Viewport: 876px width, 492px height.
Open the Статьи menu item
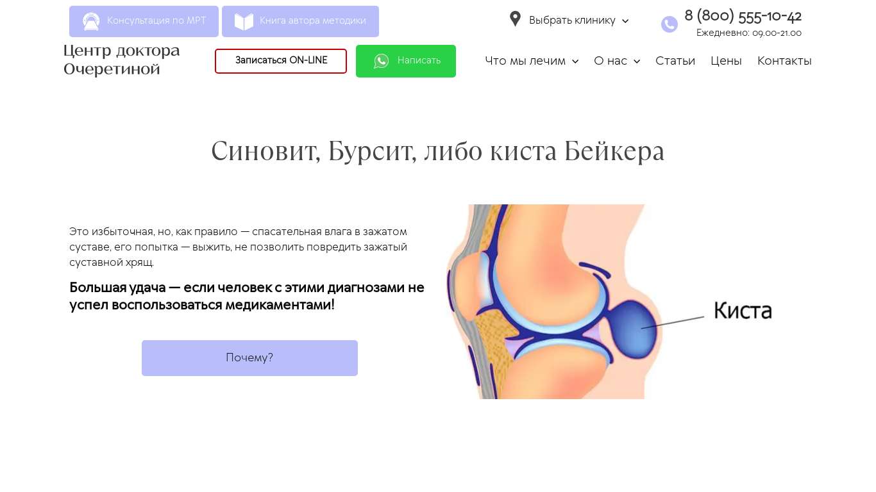pos(675,61)
